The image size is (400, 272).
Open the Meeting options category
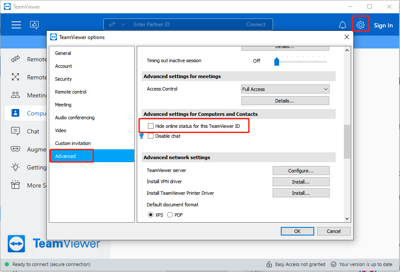pyautogui.click(x=92, y=105)
